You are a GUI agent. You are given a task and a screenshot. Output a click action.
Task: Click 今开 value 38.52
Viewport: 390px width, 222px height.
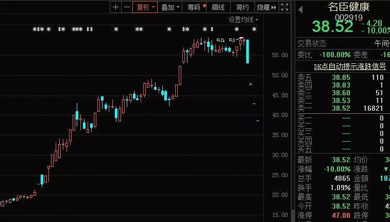pyautogui.click(x=341, y=206)
